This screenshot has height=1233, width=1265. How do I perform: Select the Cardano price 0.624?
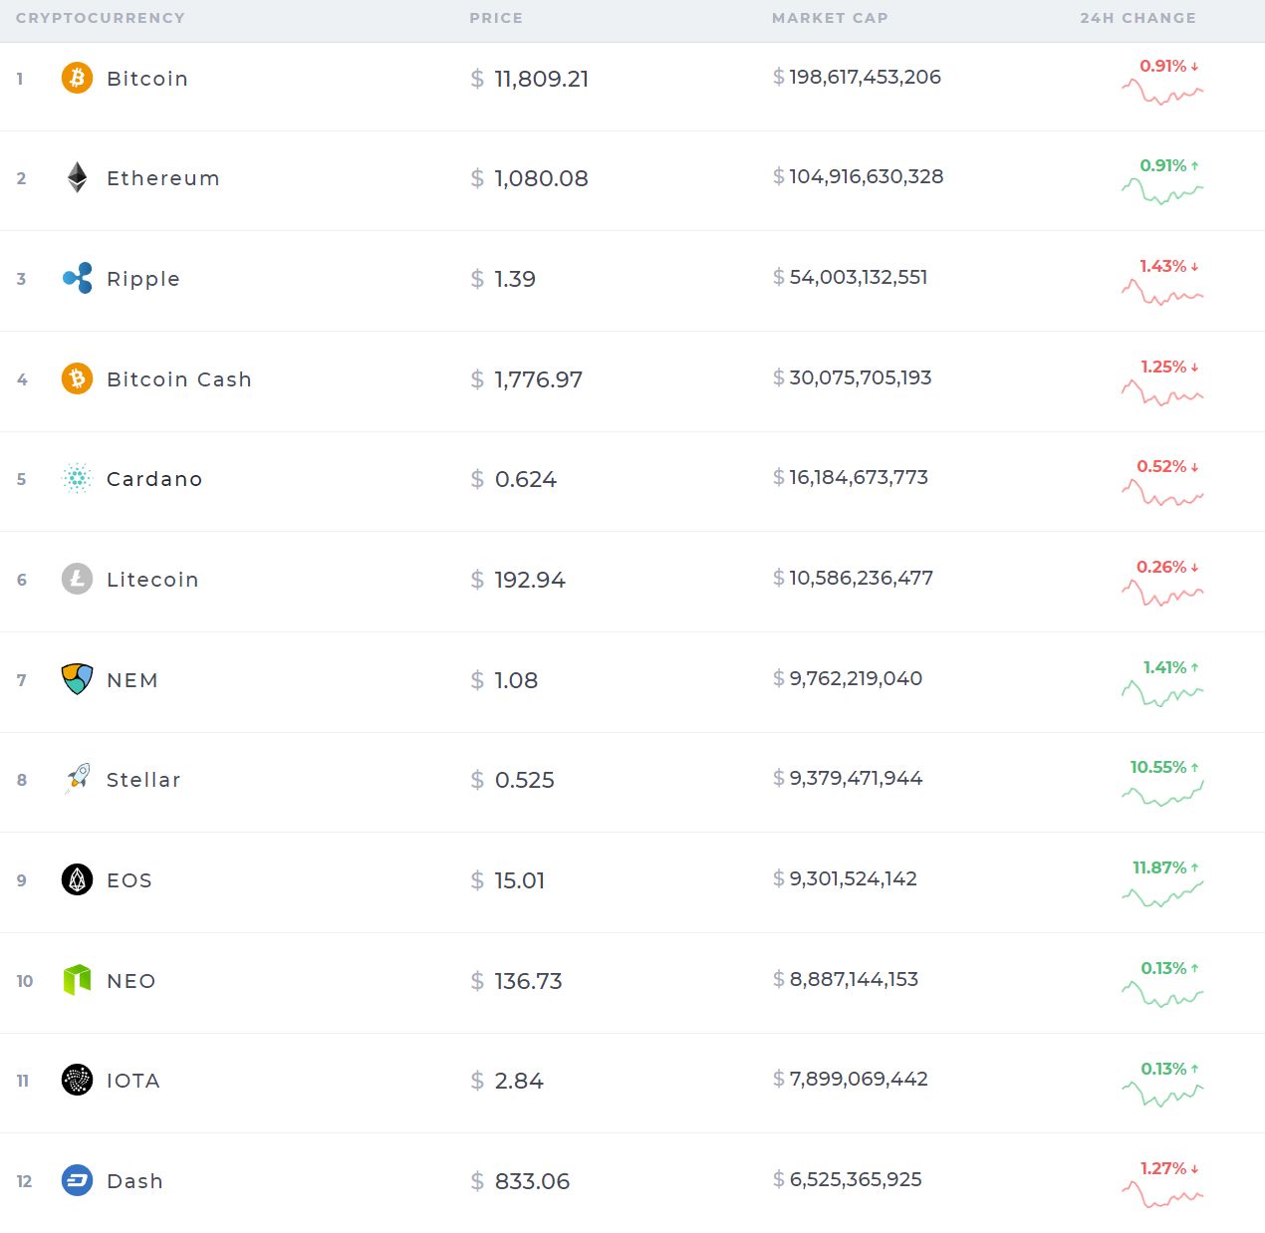click(526, 479)
